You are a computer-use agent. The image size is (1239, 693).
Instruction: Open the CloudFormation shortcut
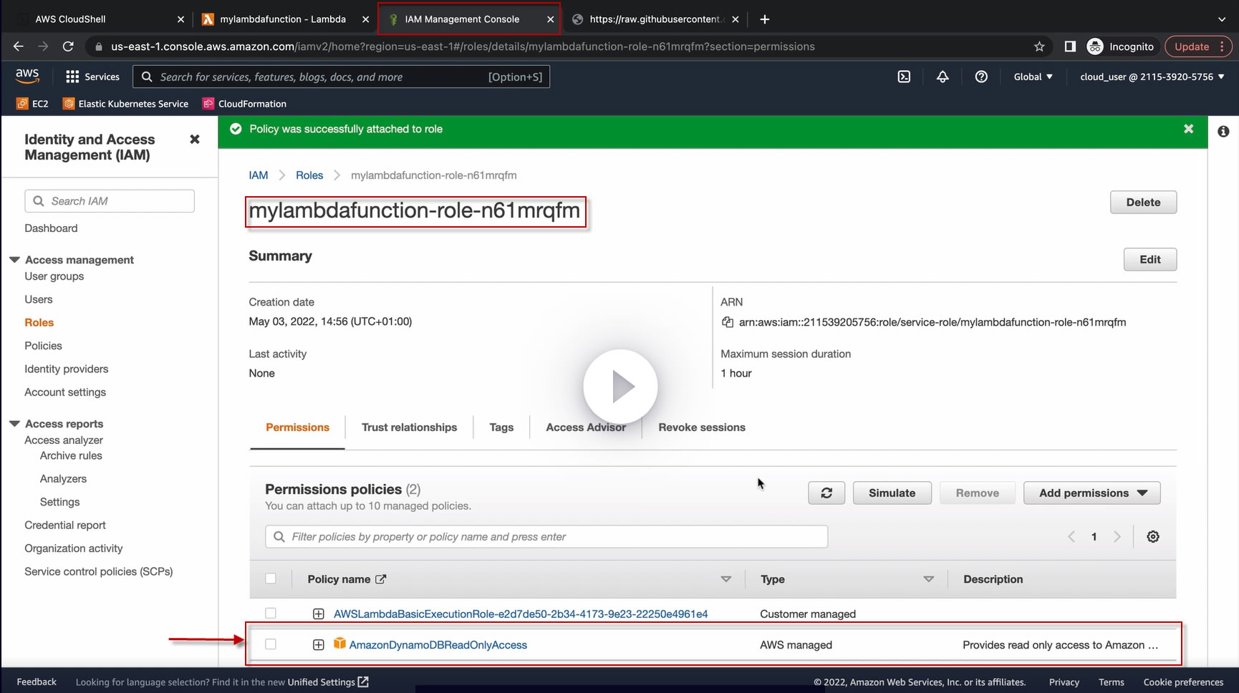(244, 104)
